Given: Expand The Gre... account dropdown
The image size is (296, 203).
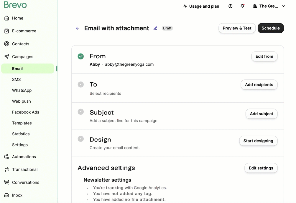Looking at the screenshot, I should [283, 6].
